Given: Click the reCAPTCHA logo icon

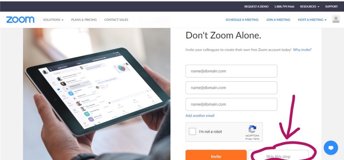Looking at the screenshot, I should tap(252, 129).
